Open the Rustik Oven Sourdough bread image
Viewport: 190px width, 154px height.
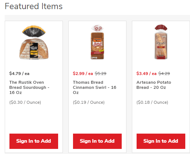pos(34,42)
